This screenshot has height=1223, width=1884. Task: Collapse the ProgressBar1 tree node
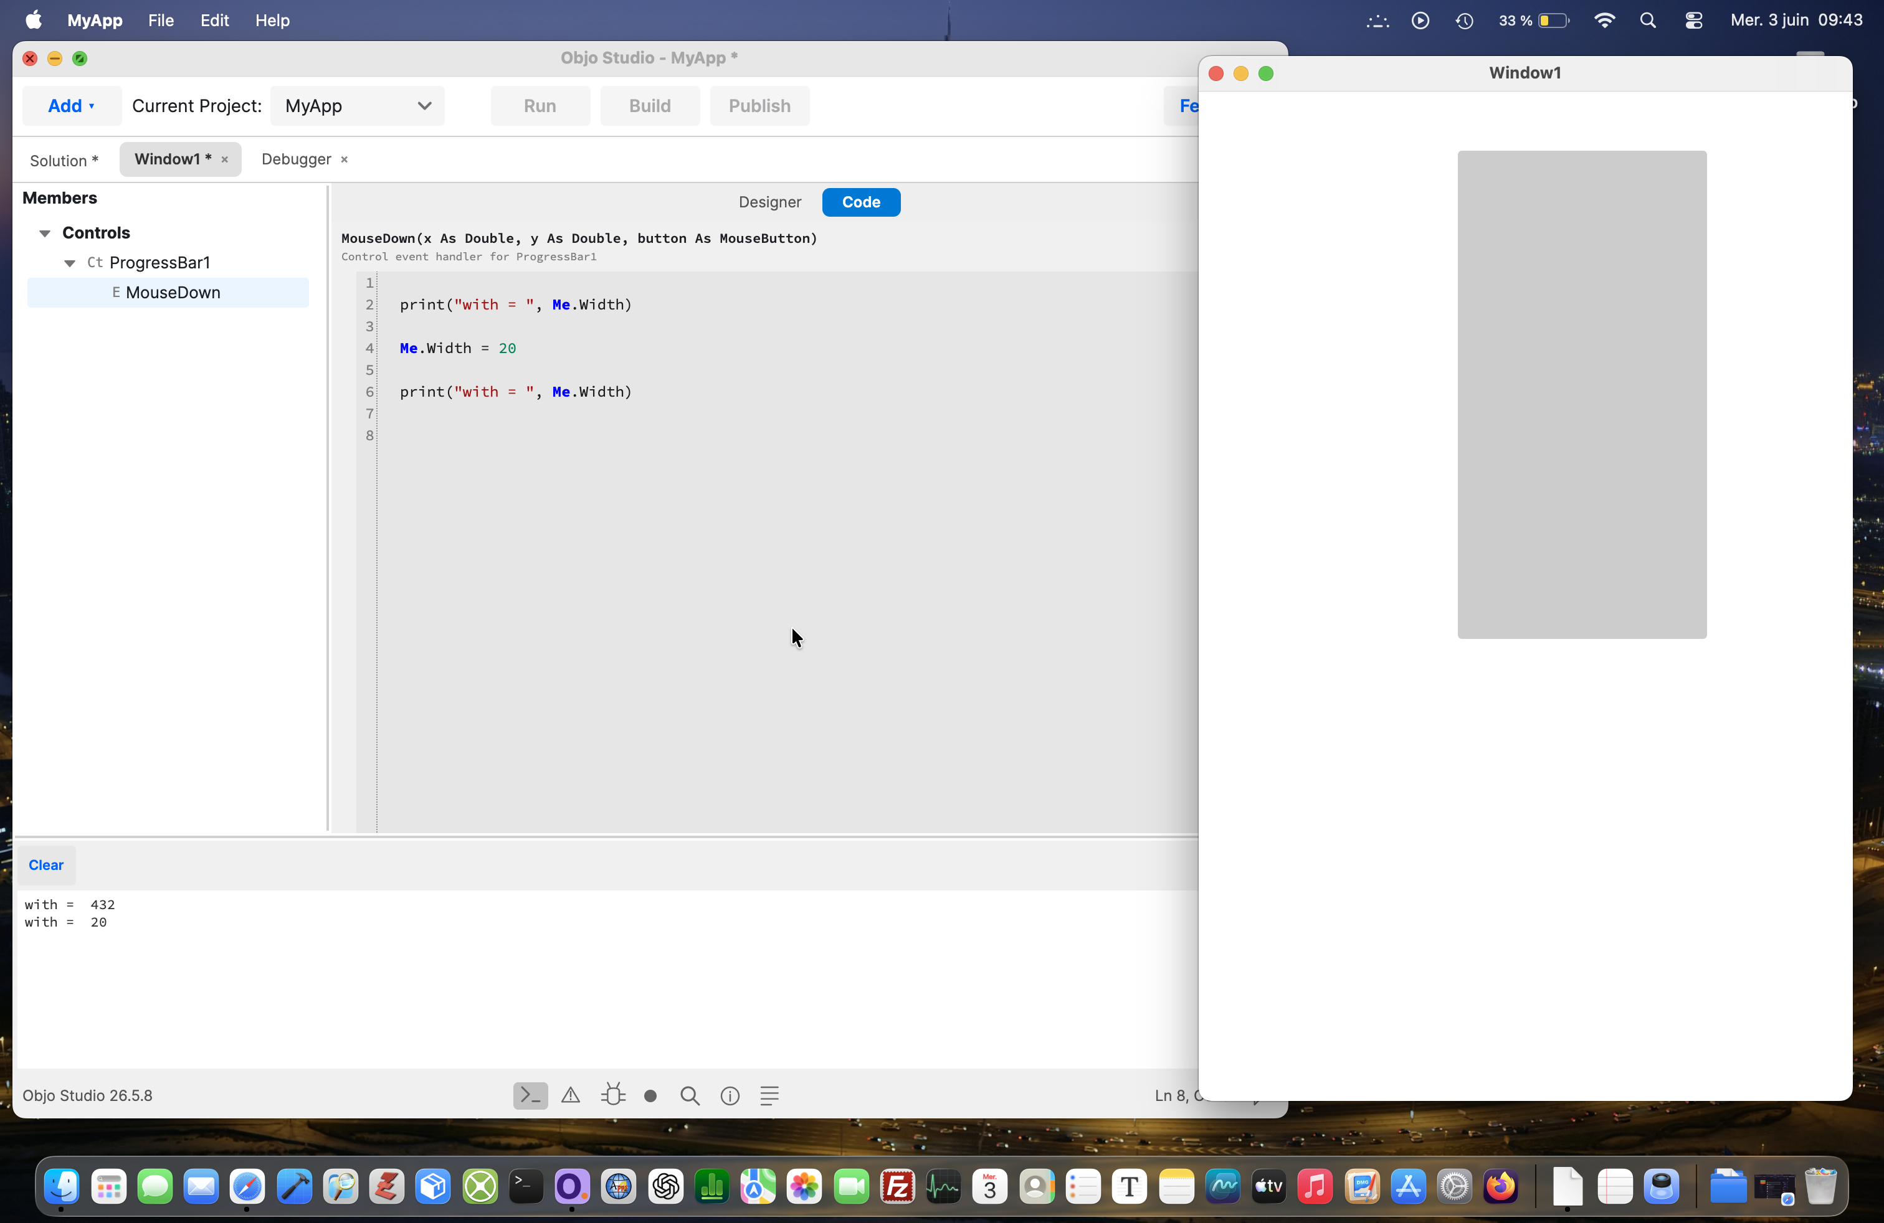point(70,263)
